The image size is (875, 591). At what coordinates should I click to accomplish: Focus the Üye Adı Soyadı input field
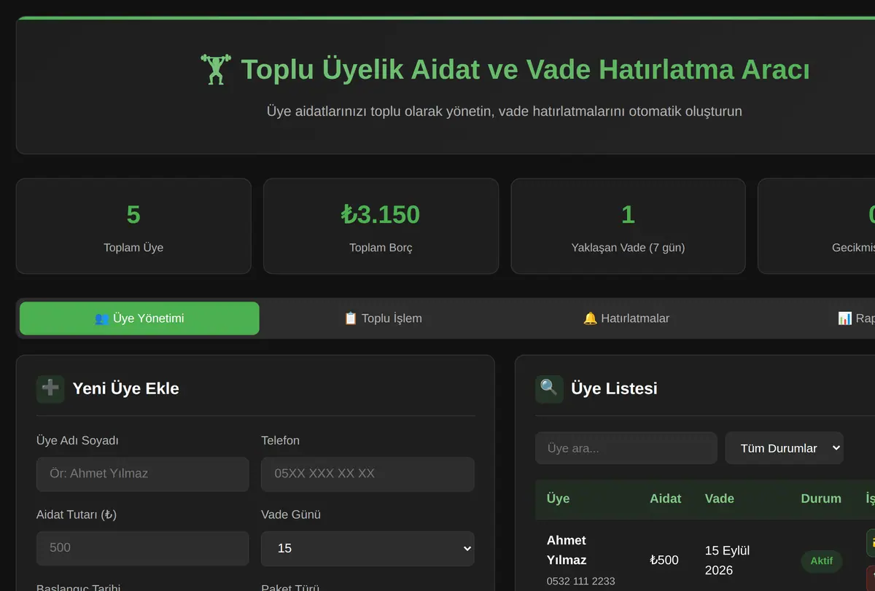(143, 474)
